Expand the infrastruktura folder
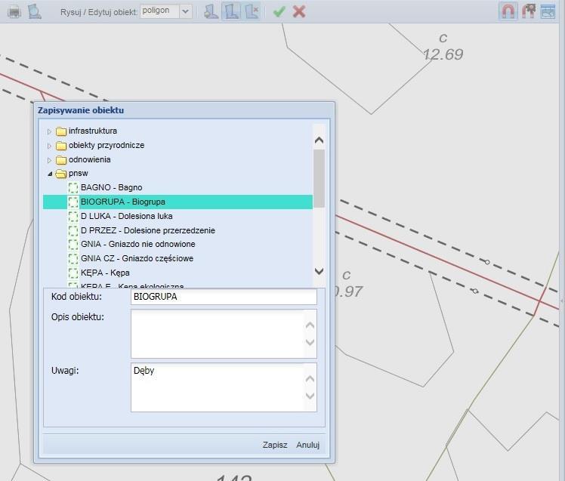 49,131
